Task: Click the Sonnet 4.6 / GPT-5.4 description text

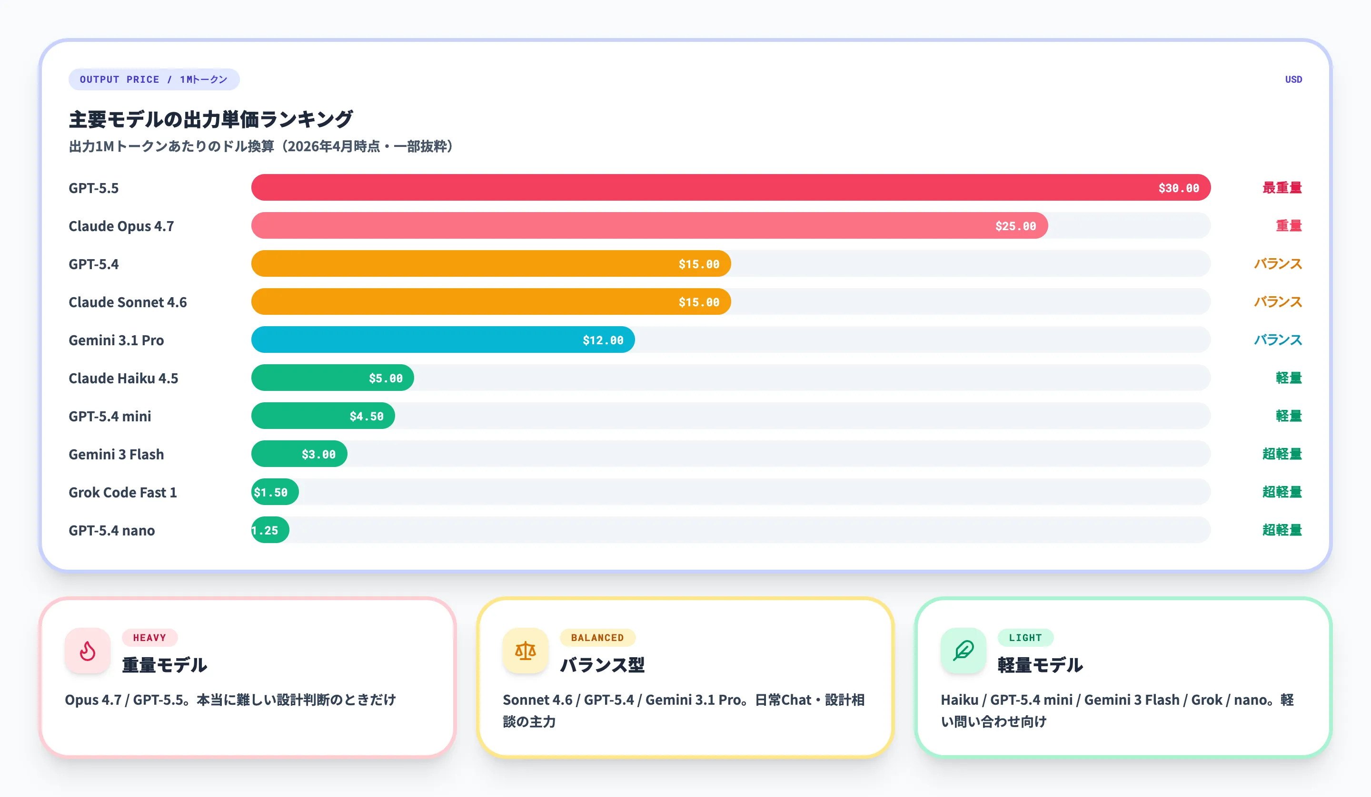Action: [x=684, y=710]
